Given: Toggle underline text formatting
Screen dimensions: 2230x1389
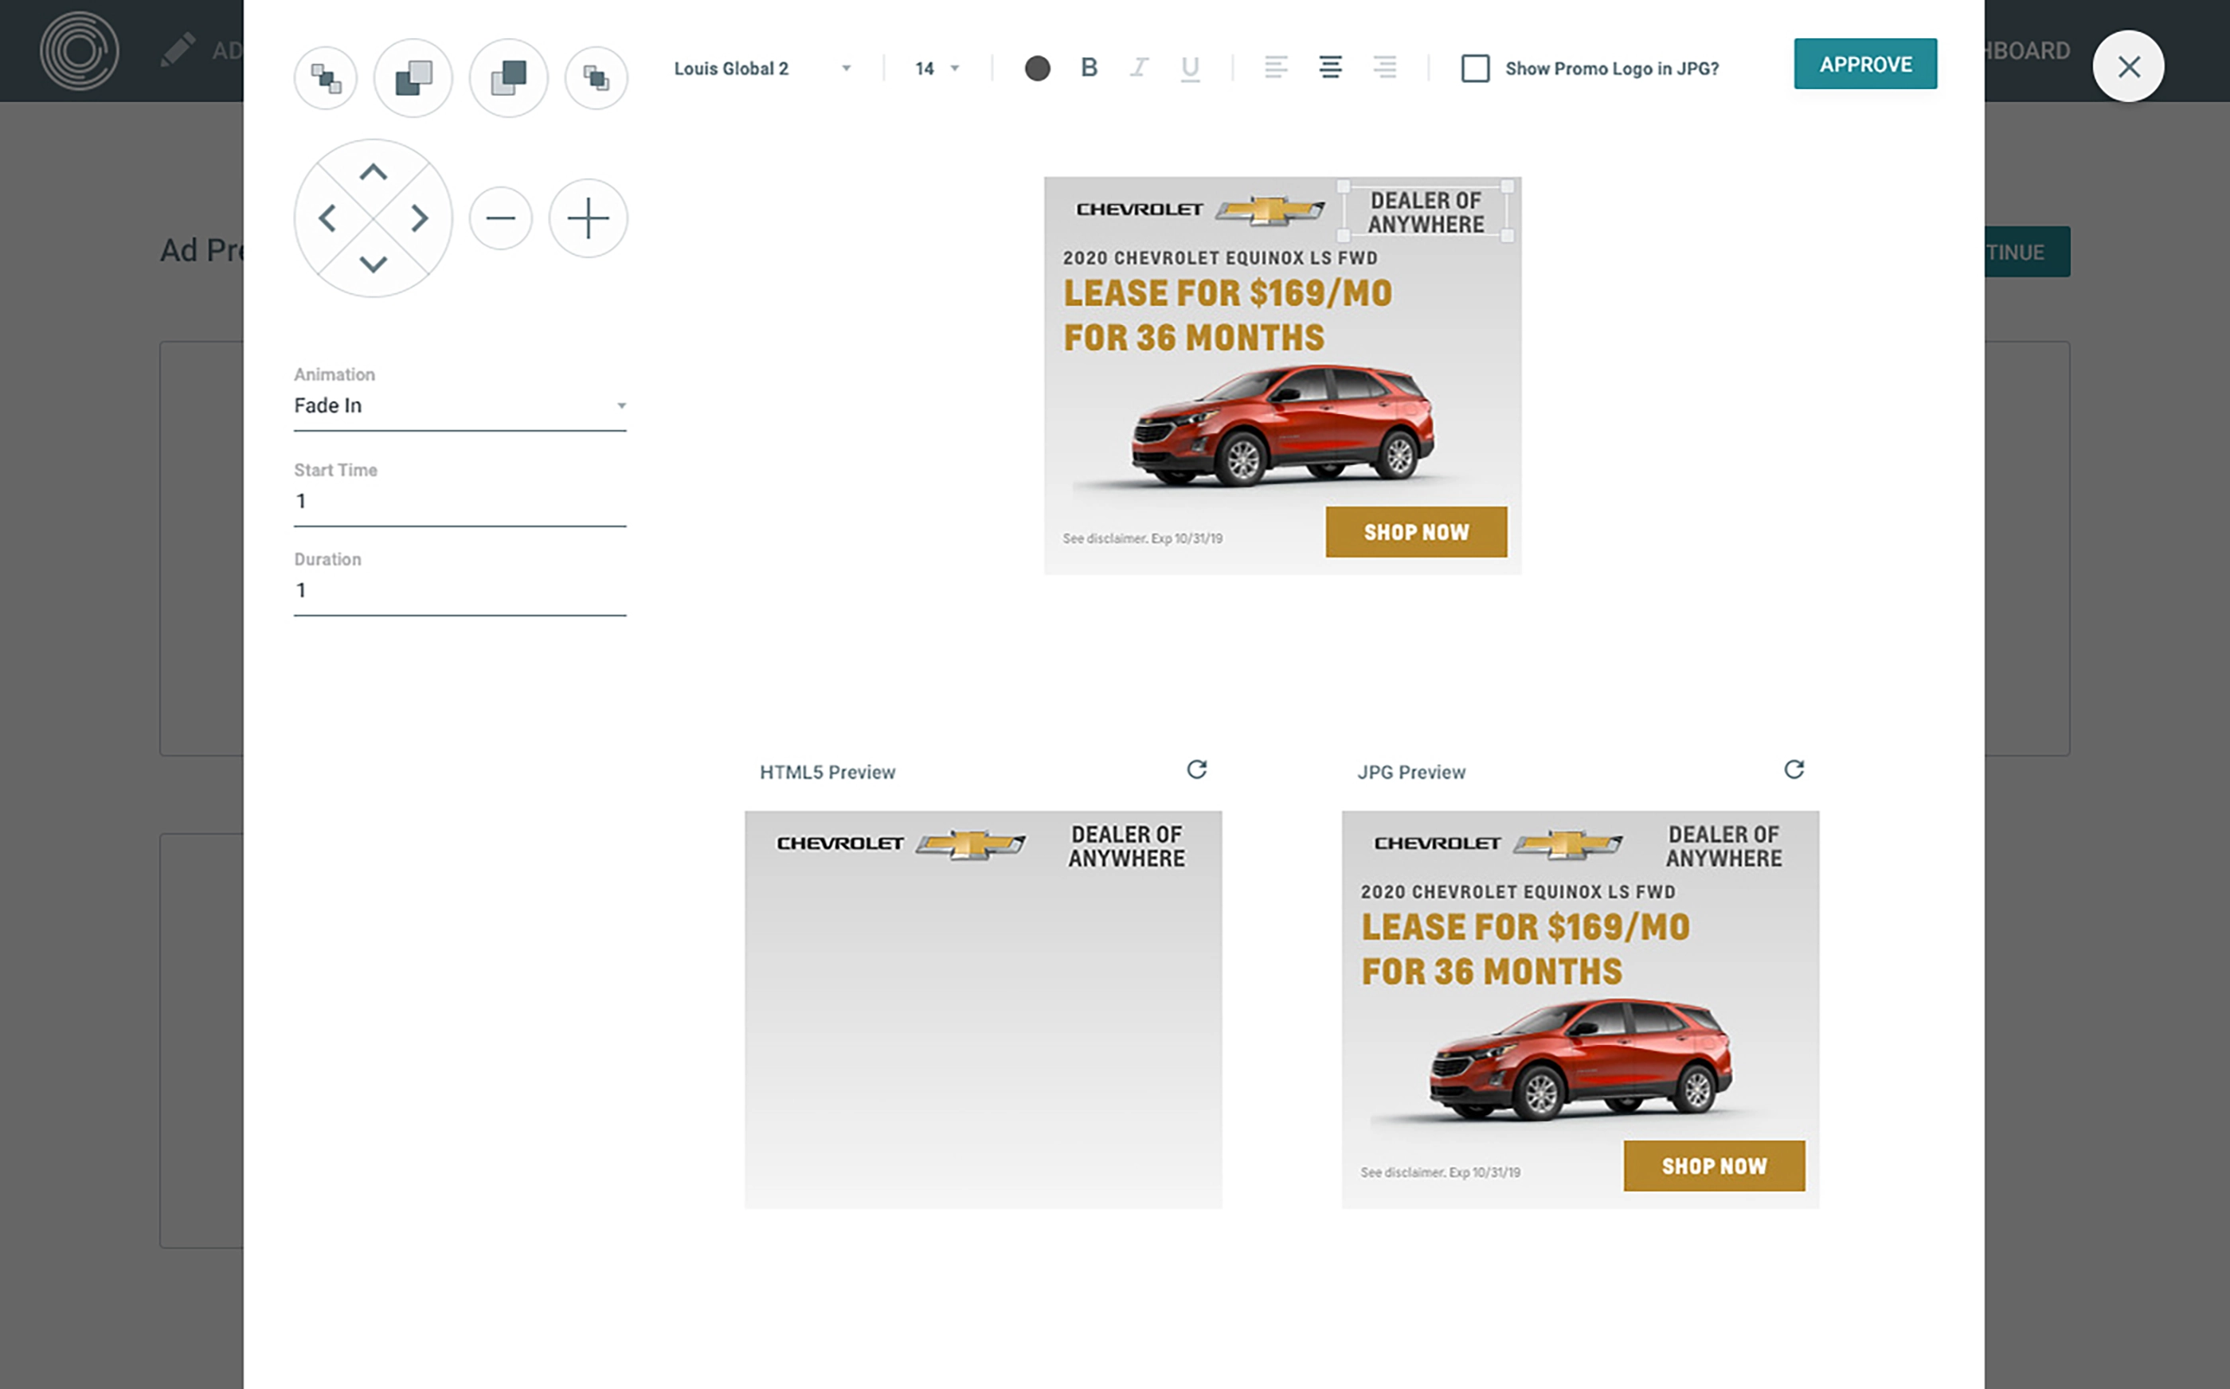Looking at the screenshot, I should (x=1191, y=68).
